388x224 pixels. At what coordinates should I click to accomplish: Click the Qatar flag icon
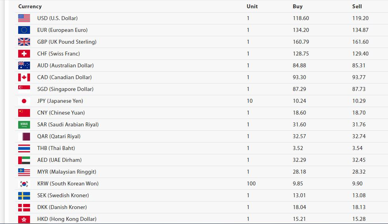[x=24, y=137]
